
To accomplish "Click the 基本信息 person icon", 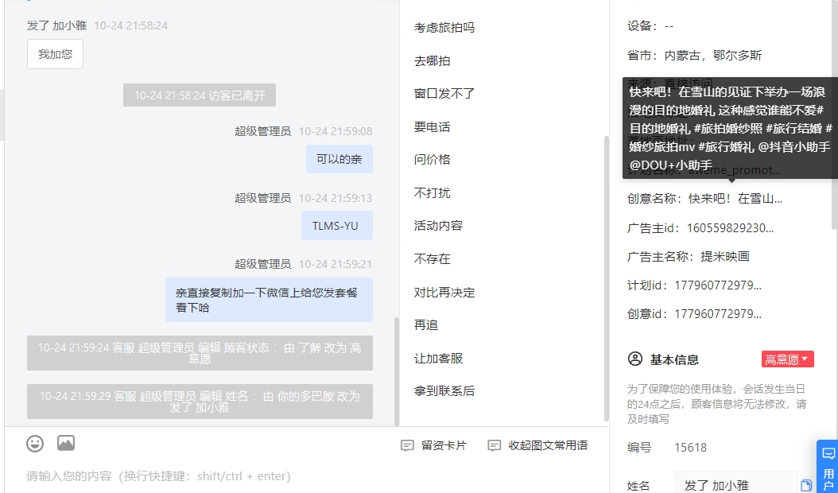I will 635,359.
